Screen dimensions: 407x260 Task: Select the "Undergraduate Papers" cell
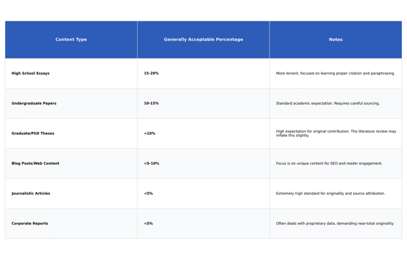click(71, 103)
